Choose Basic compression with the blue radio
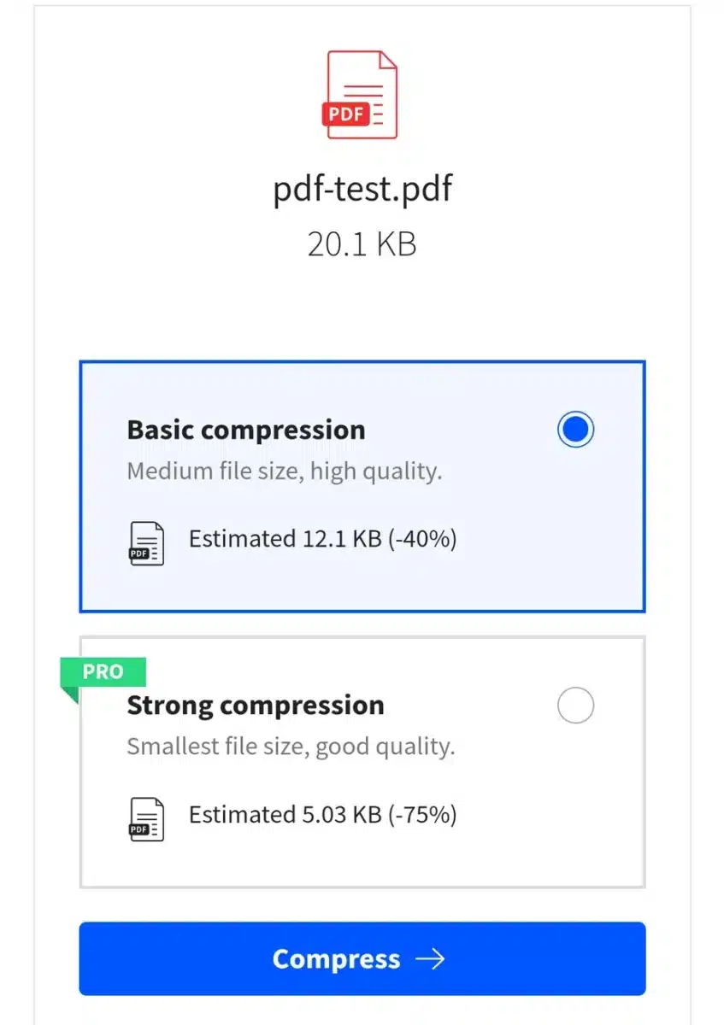This screenshot has height=1025, width=724. pyautogui.click(x=574, y=429)
